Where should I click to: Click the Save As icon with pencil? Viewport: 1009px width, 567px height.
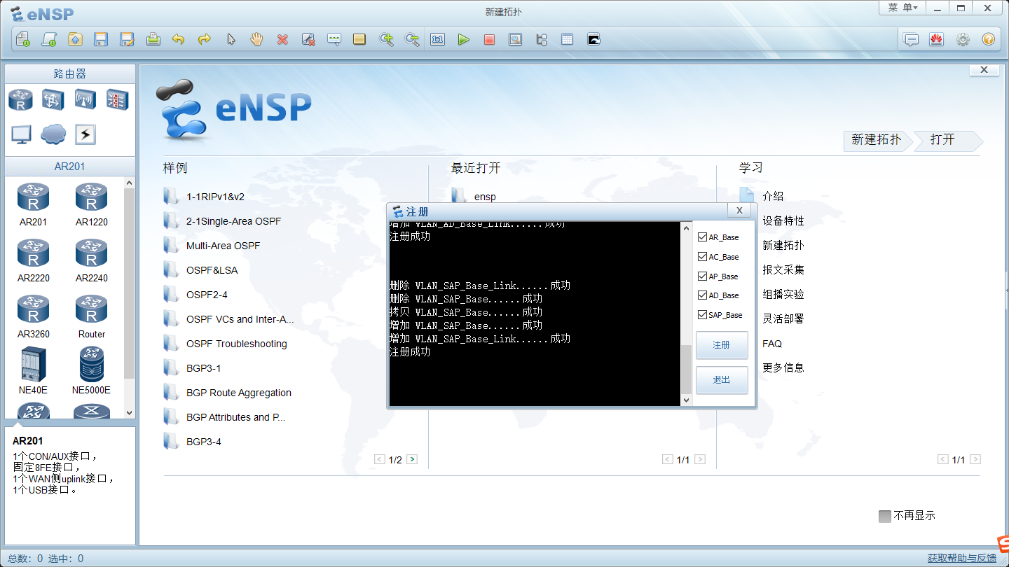pos(127,39)
